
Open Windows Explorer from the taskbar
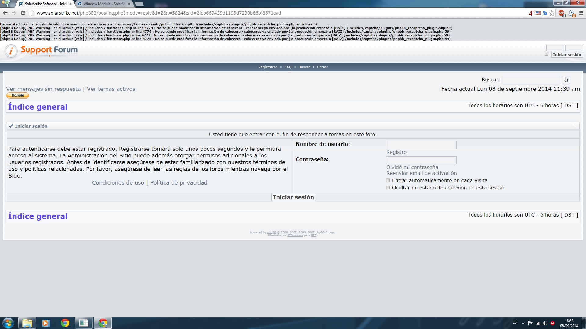(27, 323)
